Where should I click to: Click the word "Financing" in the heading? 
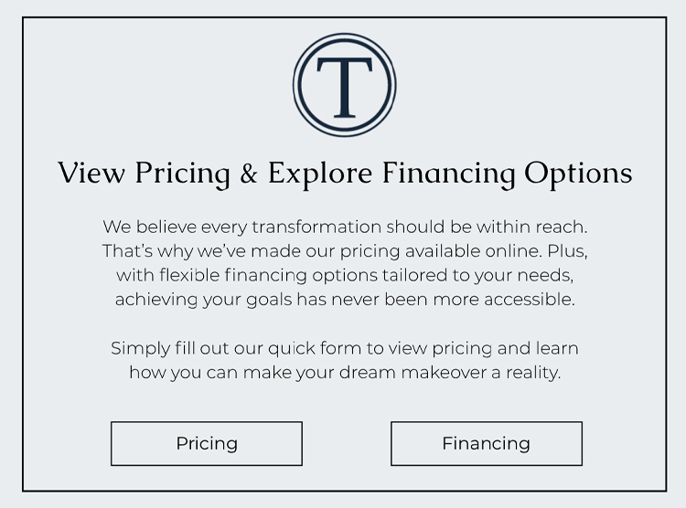449,174
